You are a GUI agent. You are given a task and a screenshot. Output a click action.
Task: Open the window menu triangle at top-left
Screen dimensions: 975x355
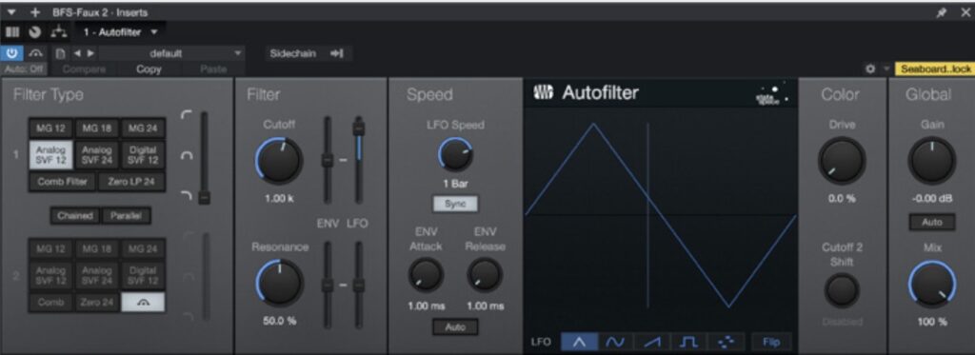point(11,11)
